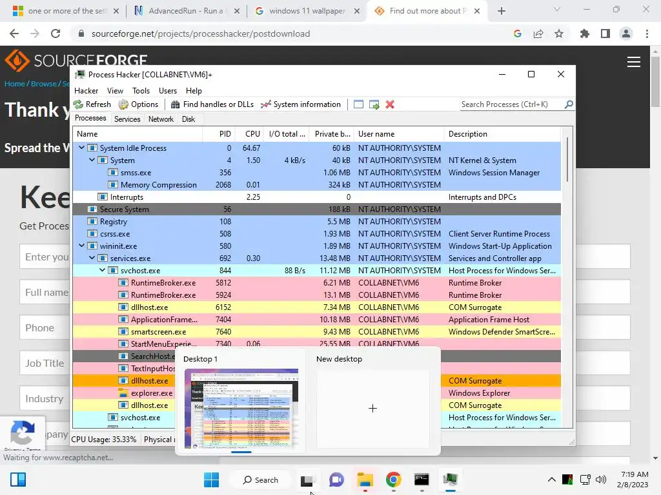
Task: Click the magnifier icon in Search Processes
Action: pyautogui.click(x=569, y=104)
